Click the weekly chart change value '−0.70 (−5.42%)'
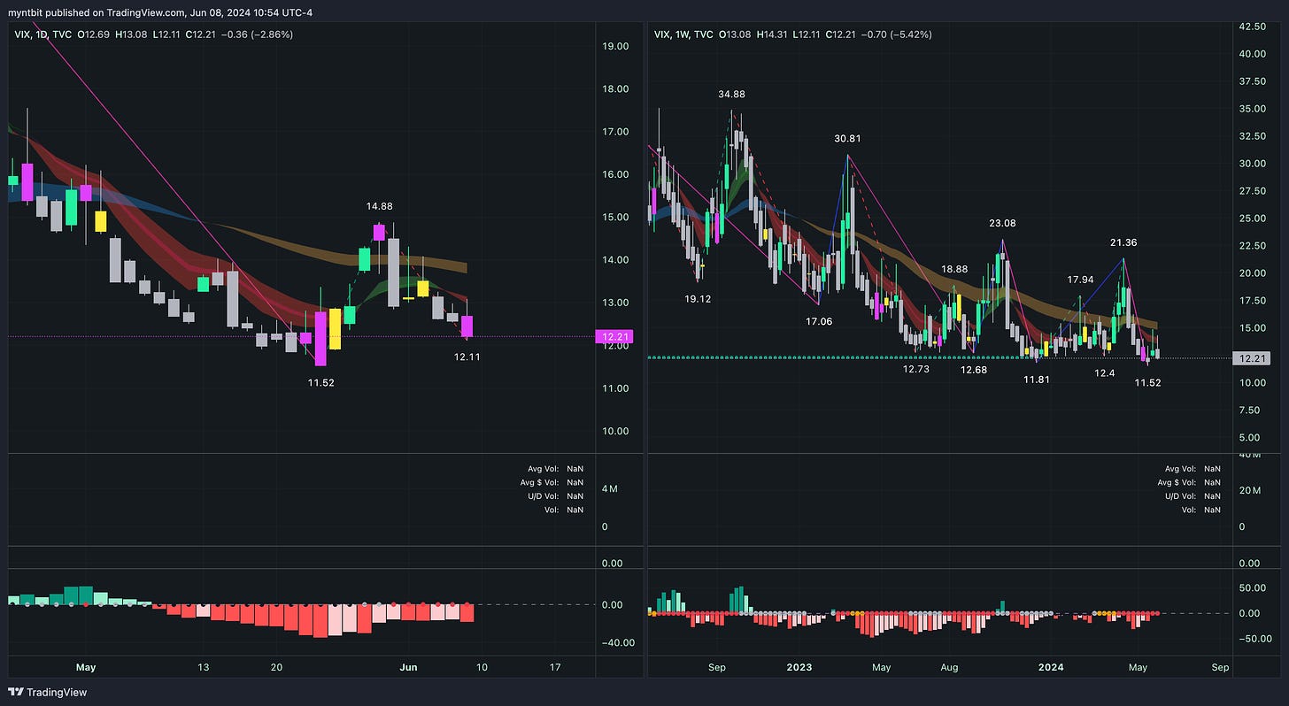 click(x=894, y=35)
